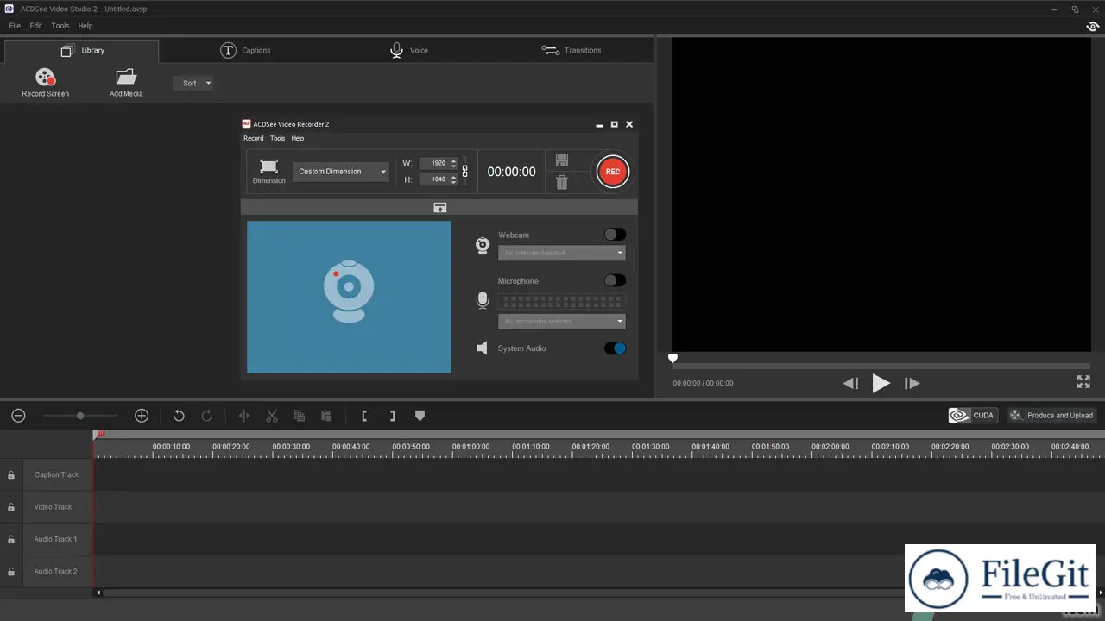The image size is (1105, 621).
Task: Open the webcam selection dropdown
Action: tap(561, 253)
